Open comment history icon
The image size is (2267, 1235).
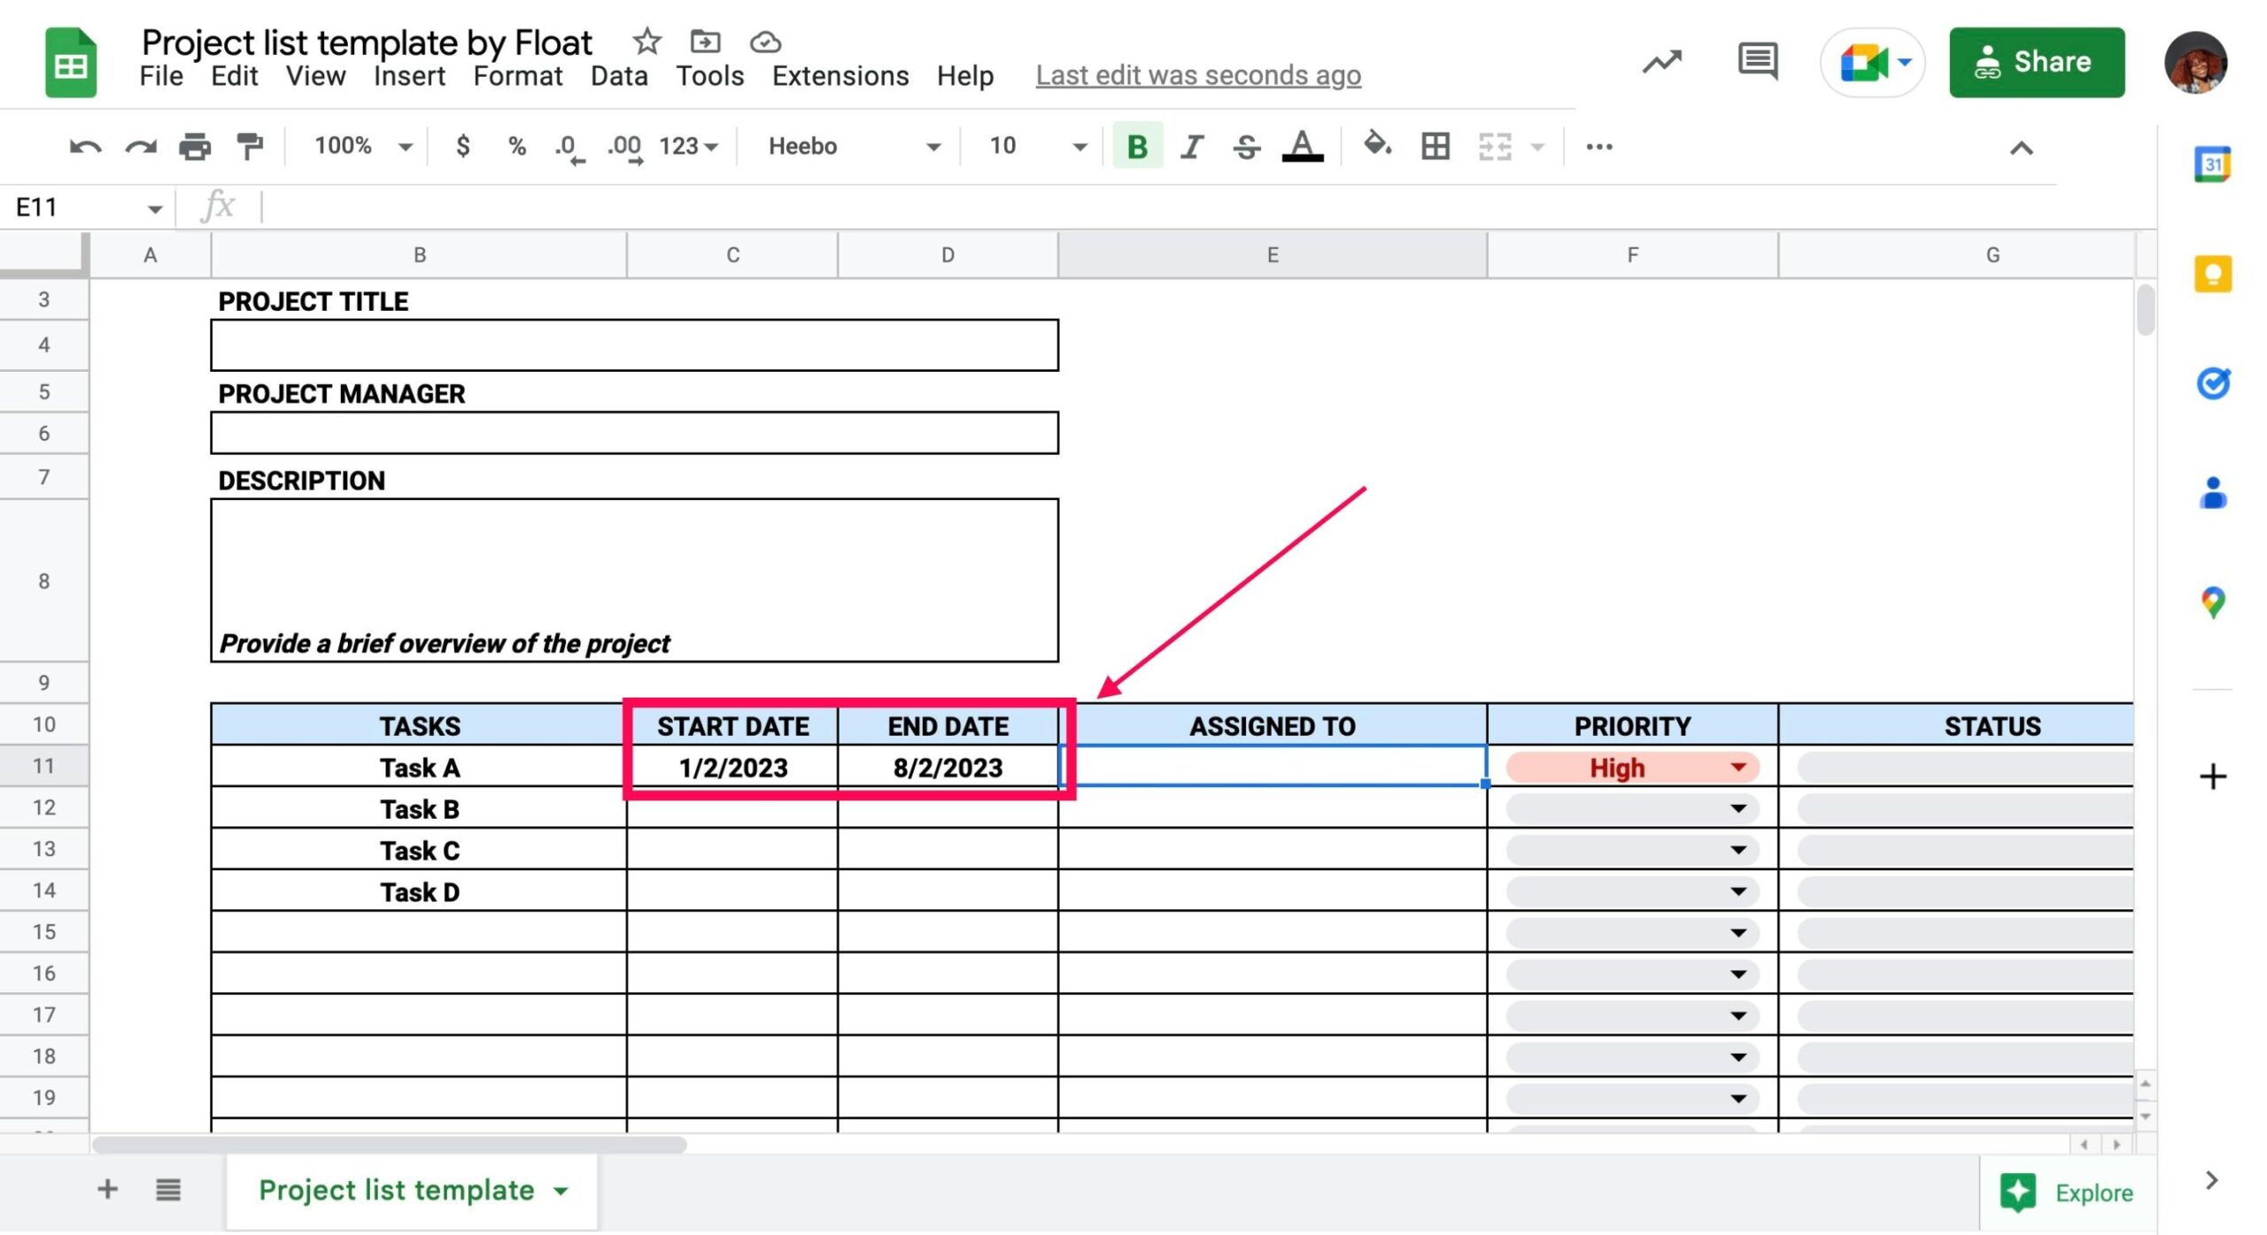[x=1757, y=62]
